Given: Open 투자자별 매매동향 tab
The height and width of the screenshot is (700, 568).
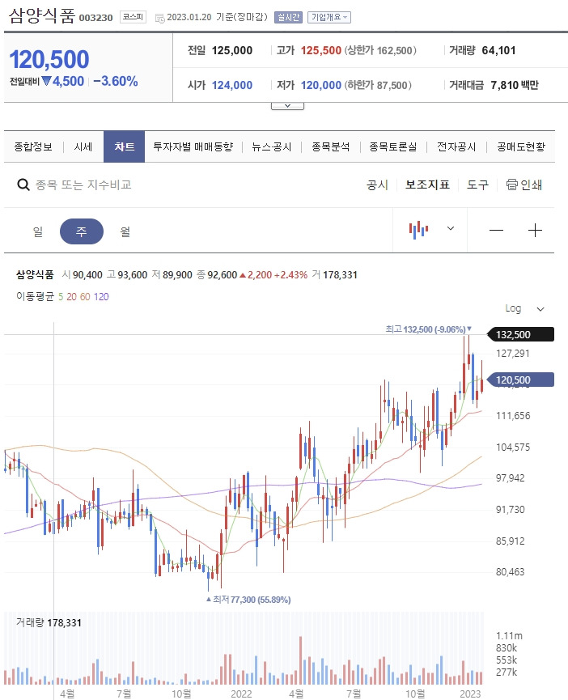Looking at the screenshot, I should [x=193, y=146].
